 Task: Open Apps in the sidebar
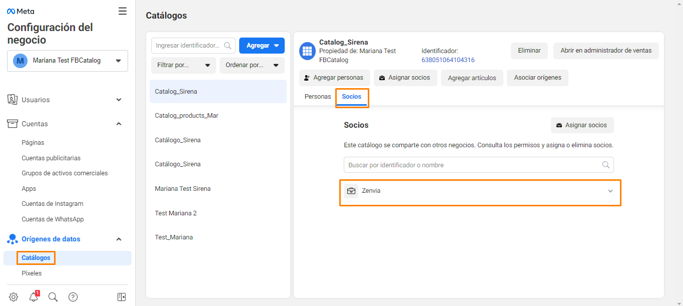pos(29,189)
